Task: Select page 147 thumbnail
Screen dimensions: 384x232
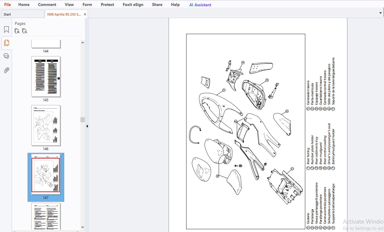Action: coord(46,174)
